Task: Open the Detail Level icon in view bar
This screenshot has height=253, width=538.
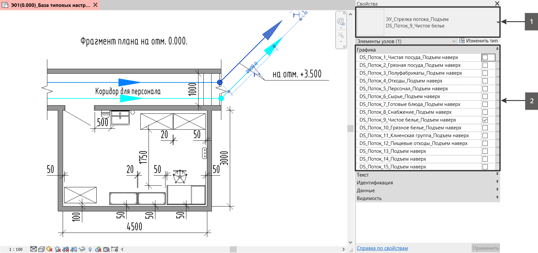Action: click(x=34, y=249)
